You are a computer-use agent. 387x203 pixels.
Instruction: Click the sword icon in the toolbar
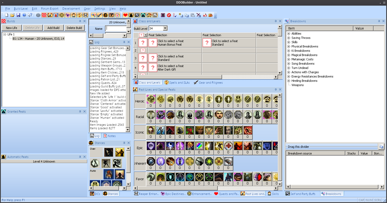point(99,15)
